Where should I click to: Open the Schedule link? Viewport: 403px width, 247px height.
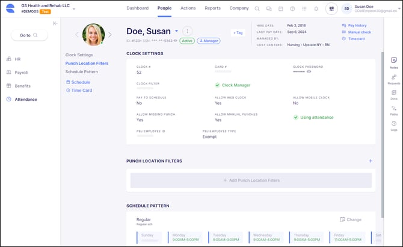(78, 82)
